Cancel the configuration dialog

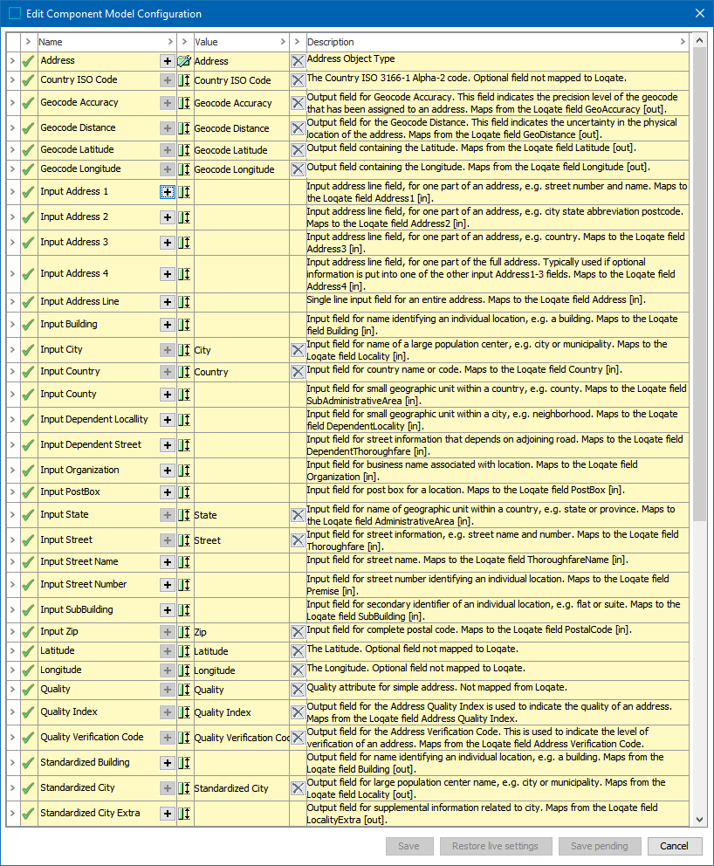[x=674, y=846]
